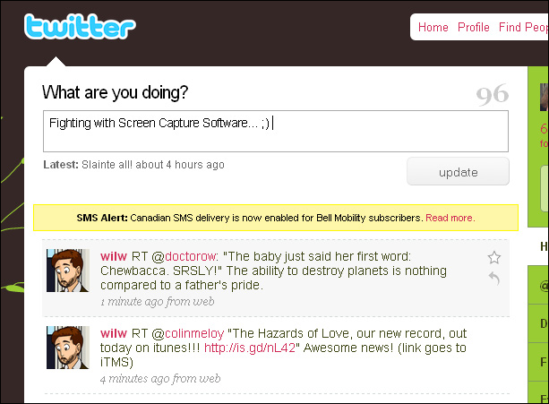Open wilw's username on the Hazards of Love tweet

point(114,333)
